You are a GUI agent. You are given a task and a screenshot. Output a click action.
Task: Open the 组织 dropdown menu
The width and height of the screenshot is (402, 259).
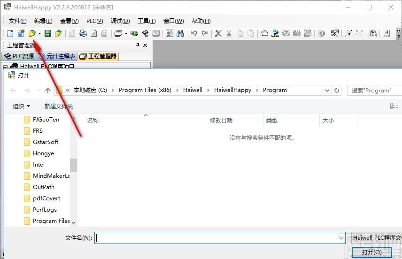tap(21, 106)
